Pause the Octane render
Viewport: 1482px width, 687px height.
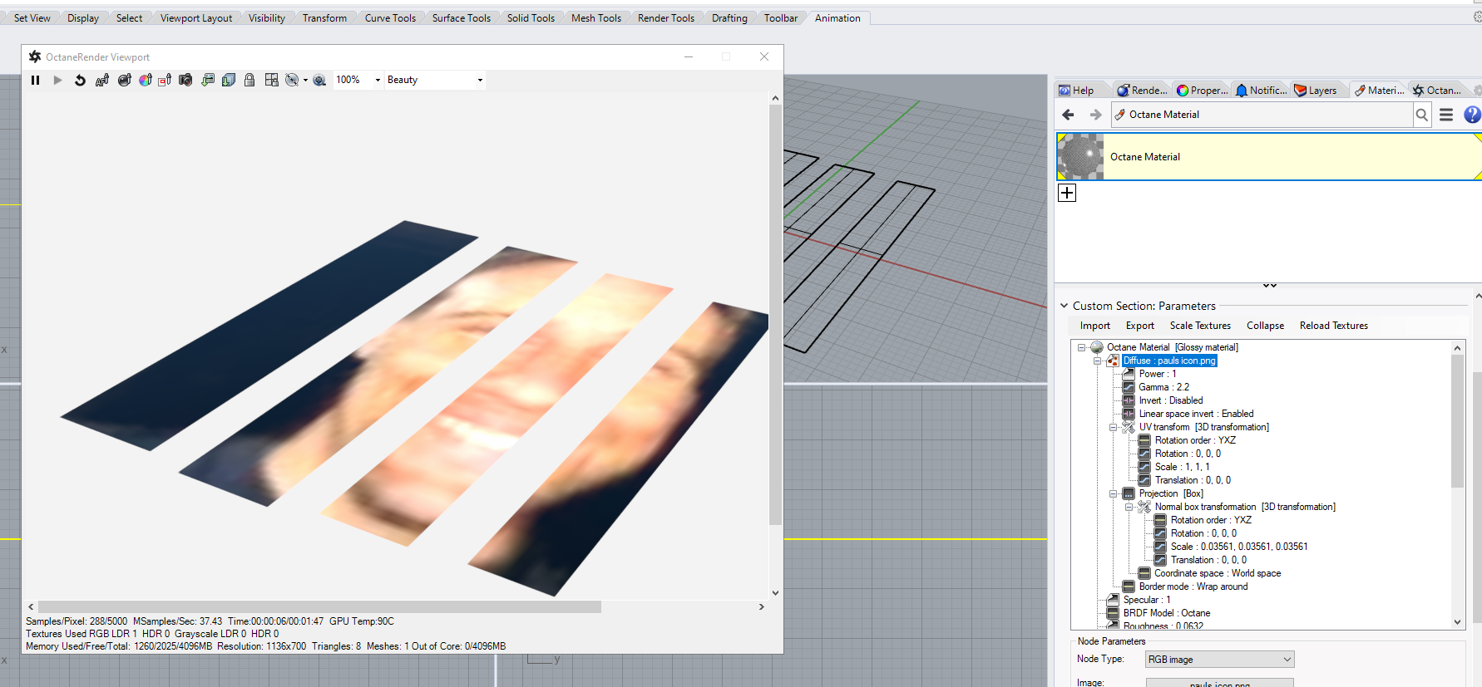[35, 80]
